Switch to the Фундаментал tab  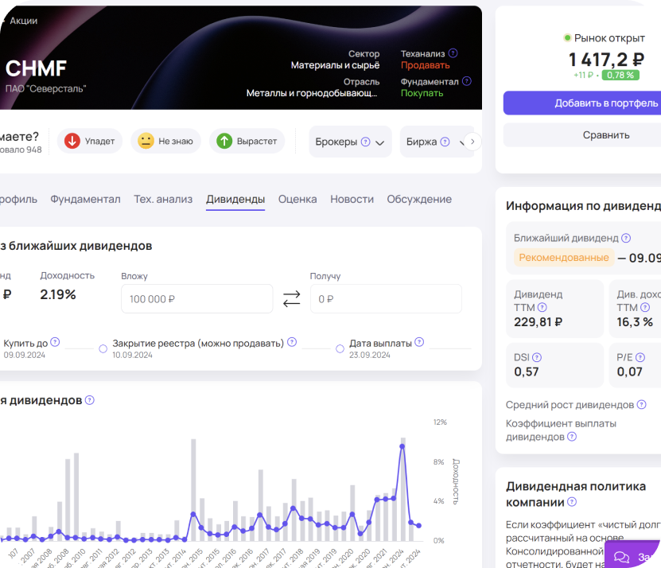[85, 199]
